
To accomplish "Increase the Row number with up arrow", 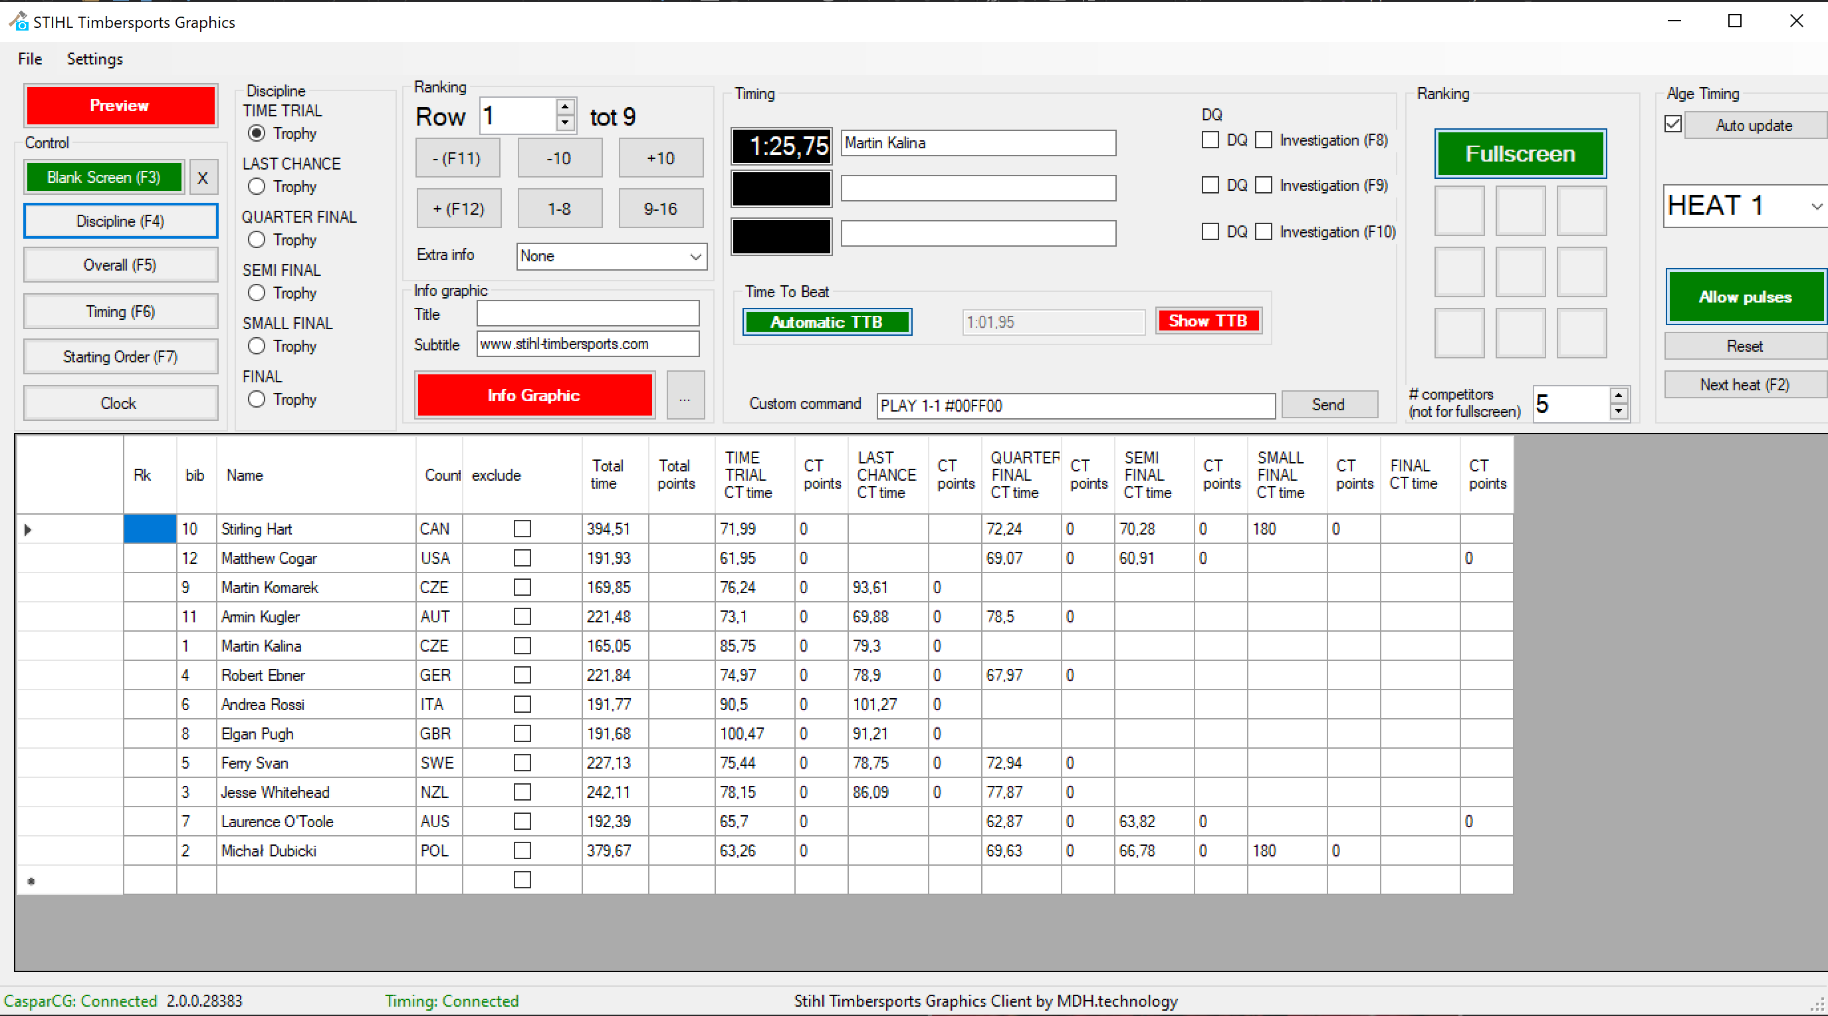I will coord(565,108).
